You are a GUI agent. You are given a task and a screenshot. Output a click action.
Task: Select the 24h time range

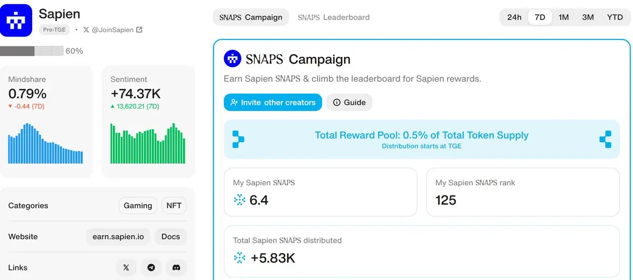click(514, 17)
